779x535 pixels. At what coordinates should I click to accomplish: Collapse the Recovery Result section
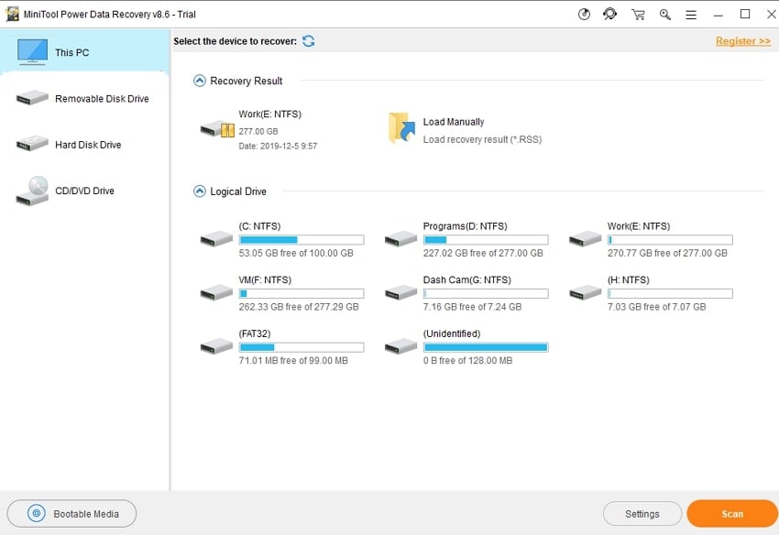tap(198, 80)
